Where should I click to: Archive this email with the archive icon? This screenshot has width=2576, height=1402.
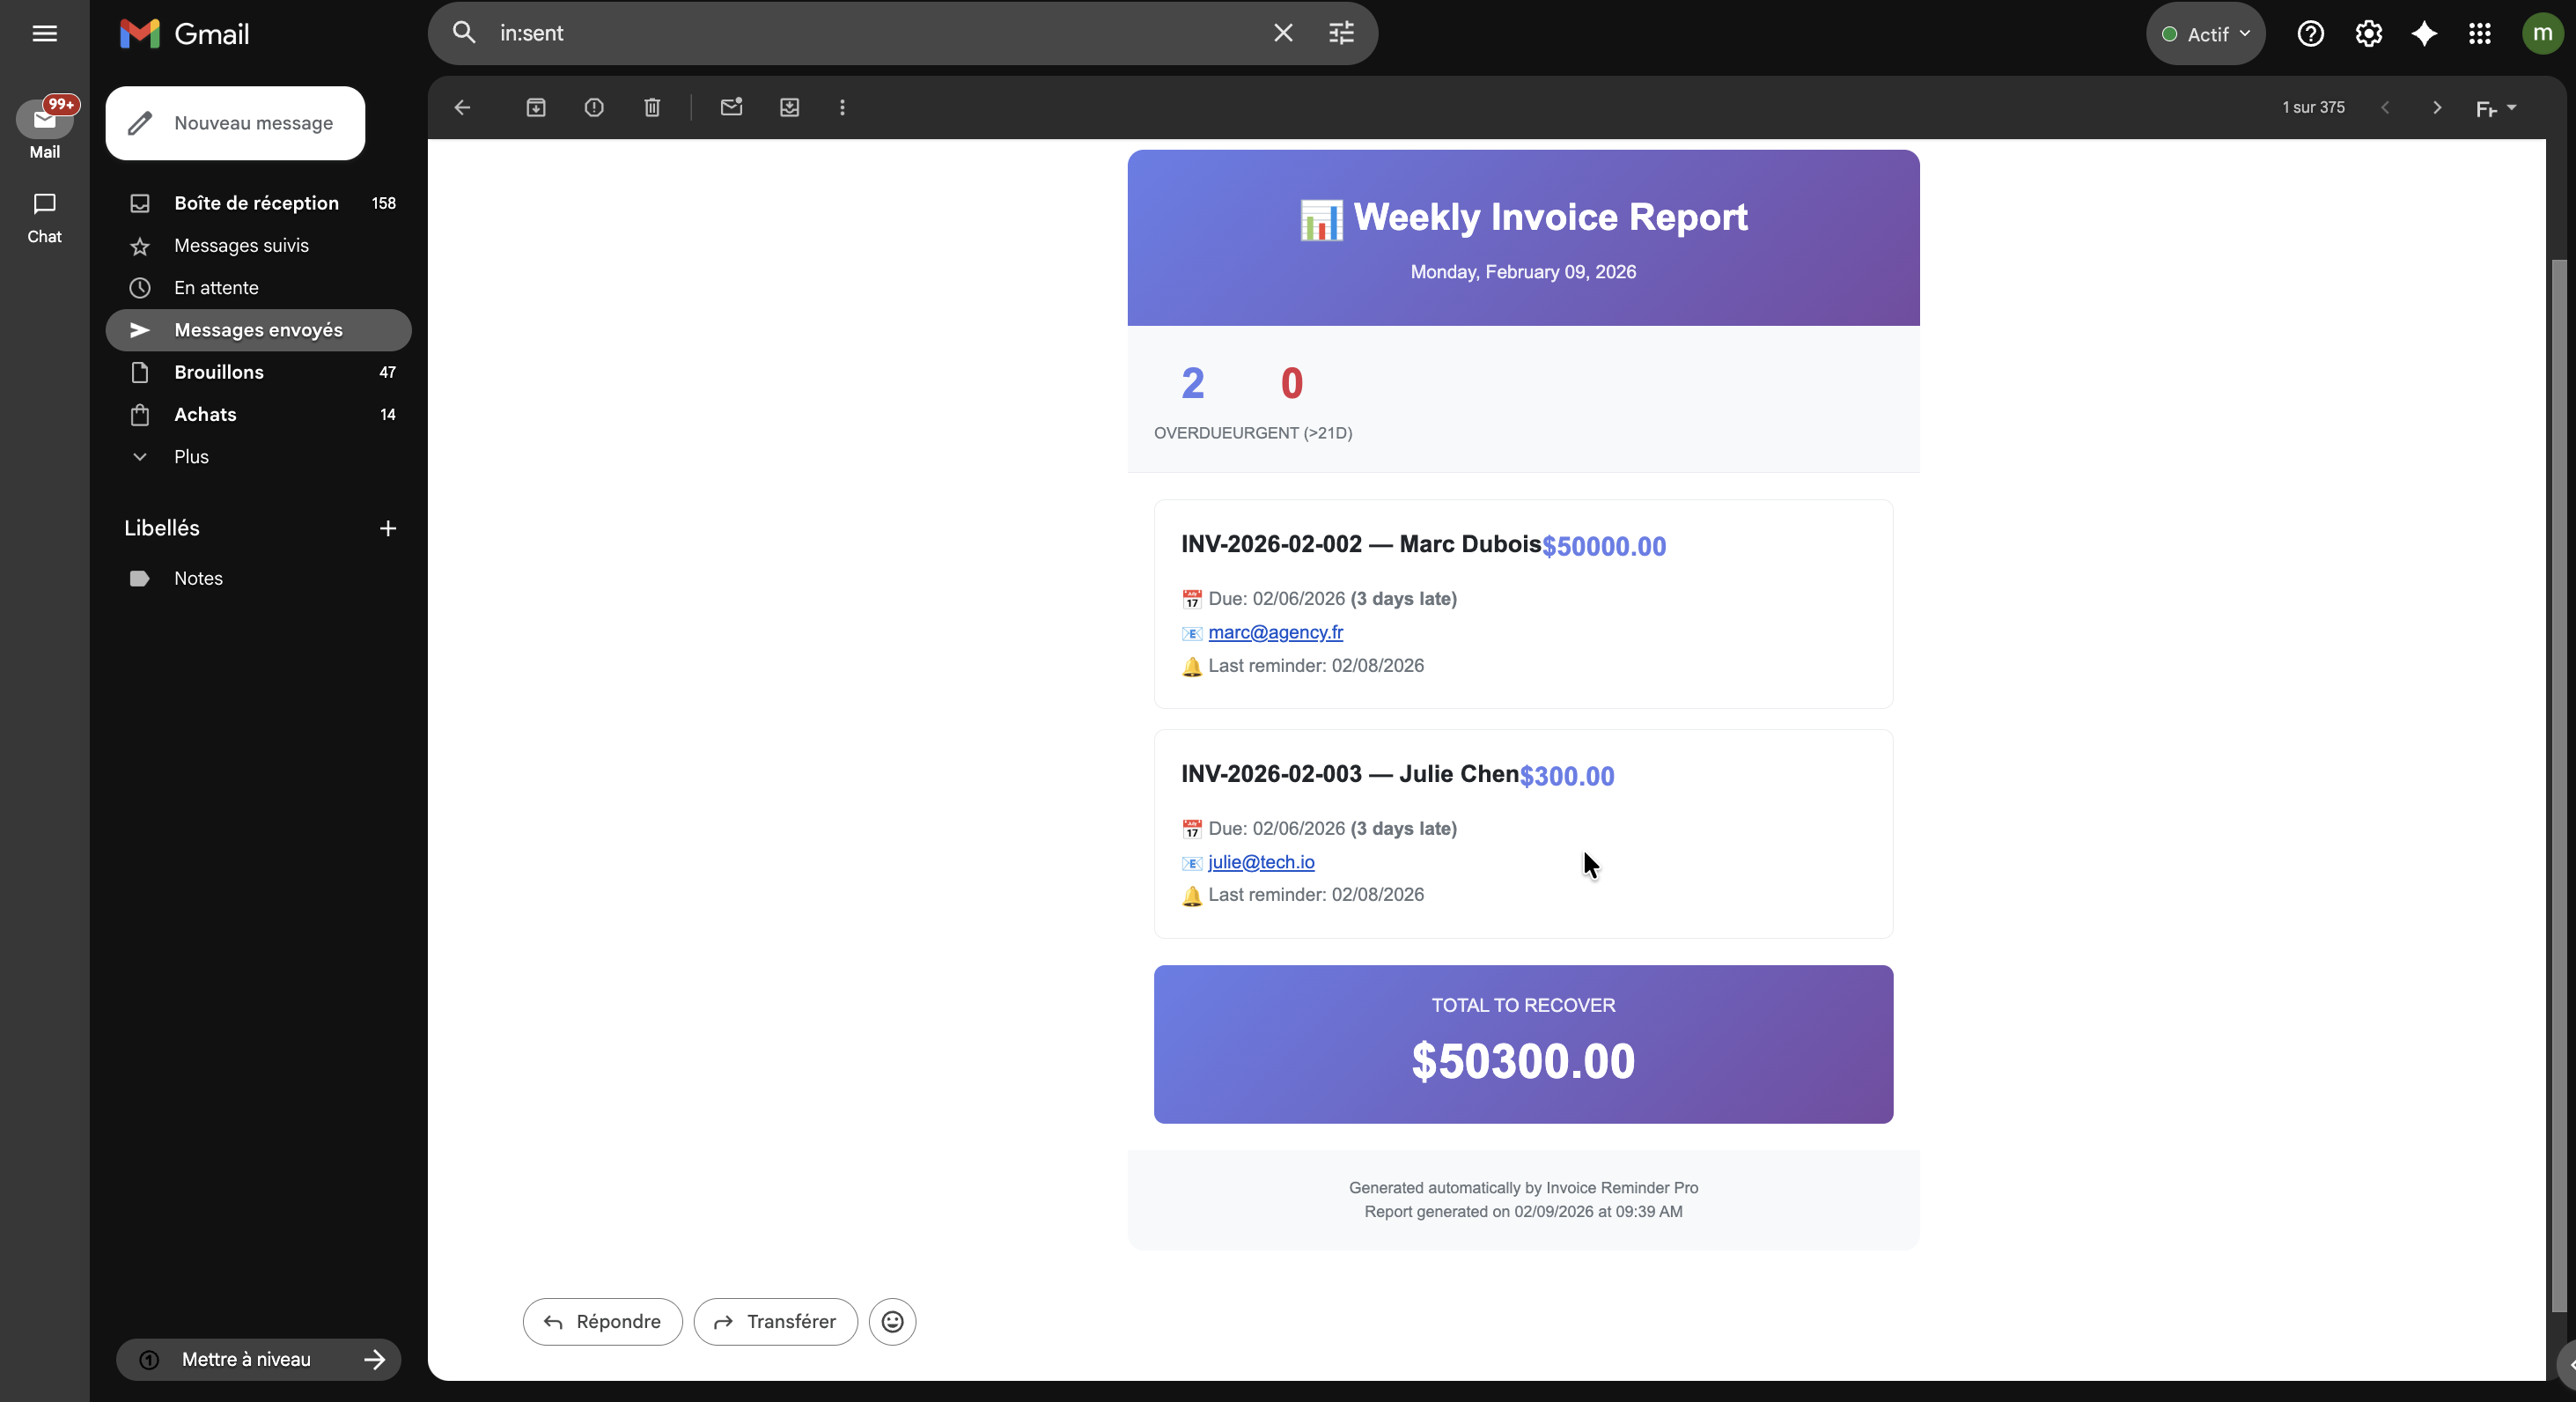[536, 107]
